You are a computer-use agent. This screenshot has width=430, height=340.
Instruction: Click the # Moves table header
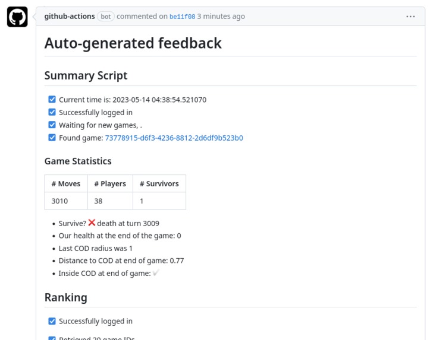click(x=66, y=183)
